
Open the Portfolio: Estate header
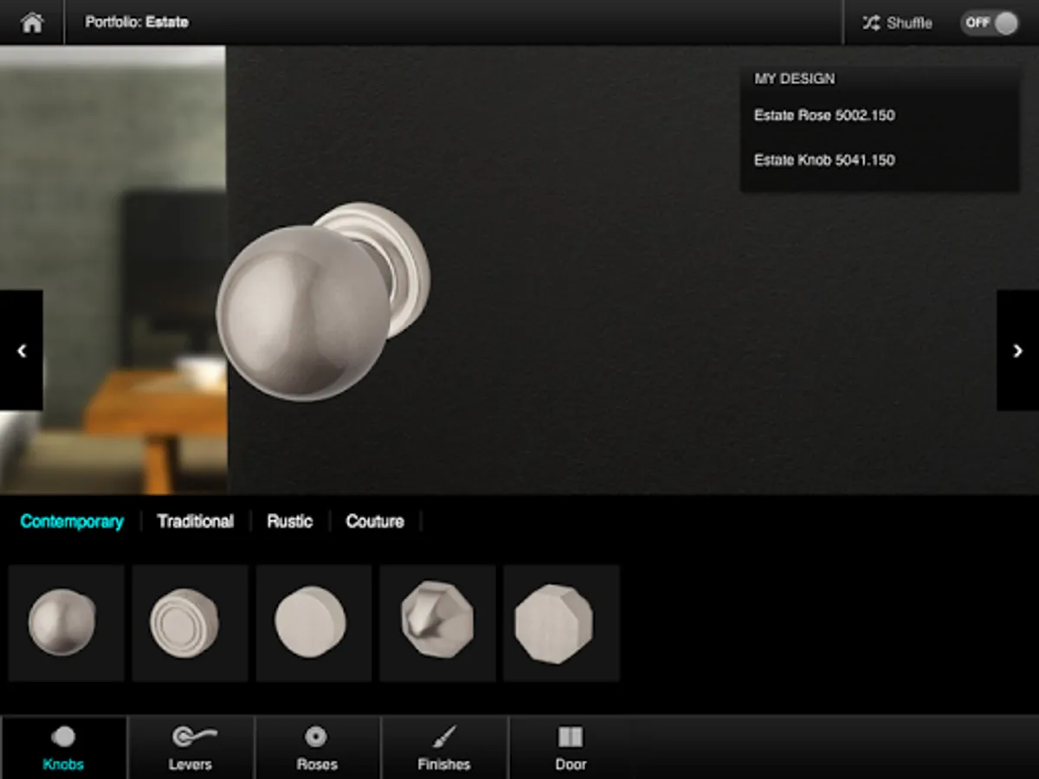139,23
